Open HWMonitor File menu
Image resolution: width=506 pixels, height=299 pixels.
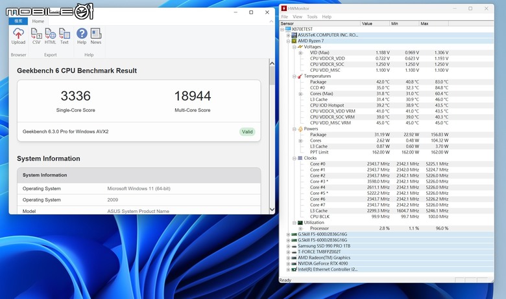[285, 17]
